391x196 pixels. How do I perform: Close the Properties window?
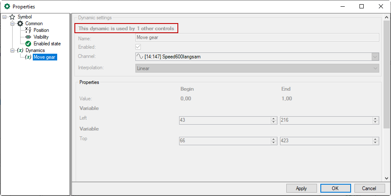381,6
